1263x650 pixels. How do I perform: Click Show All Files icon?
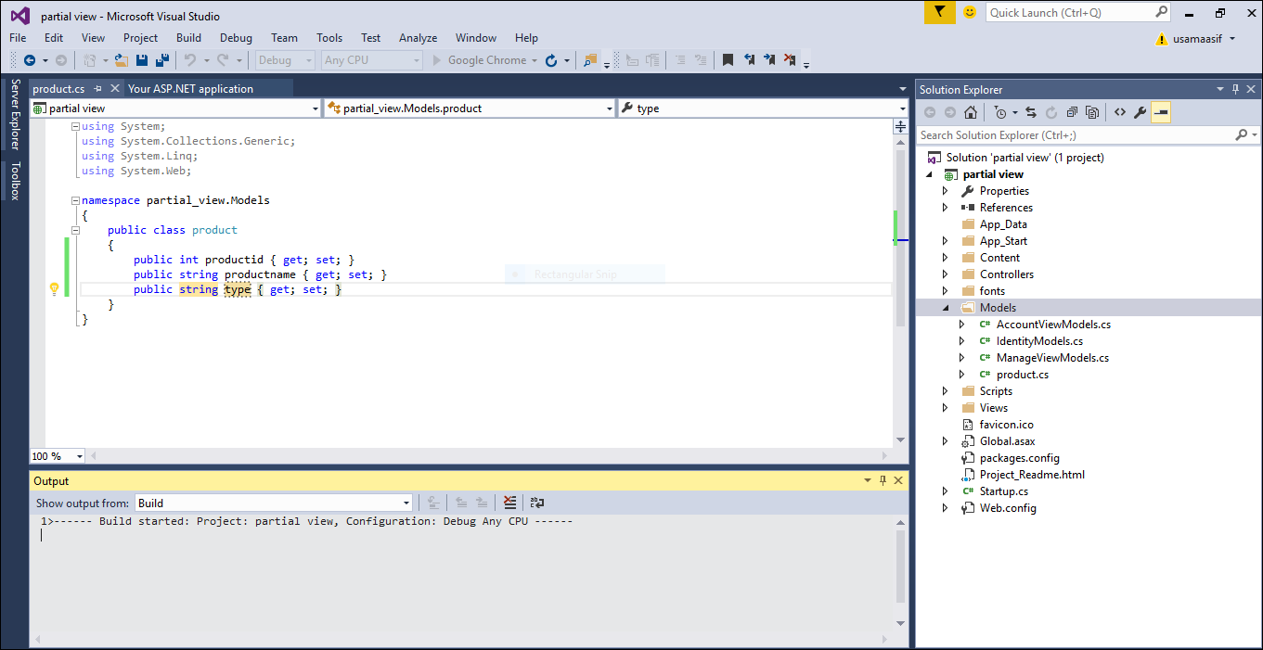(x=1092, y=112)
